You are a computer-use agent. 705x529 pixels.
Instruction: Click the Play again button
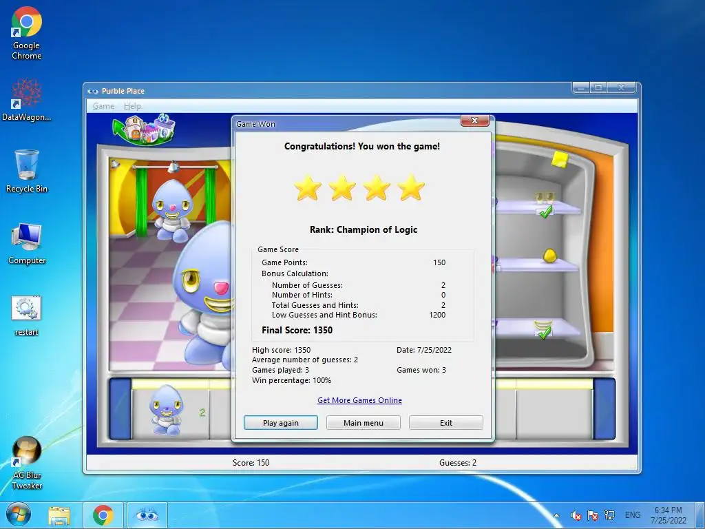pyautogui.click(x=281, y=422)
